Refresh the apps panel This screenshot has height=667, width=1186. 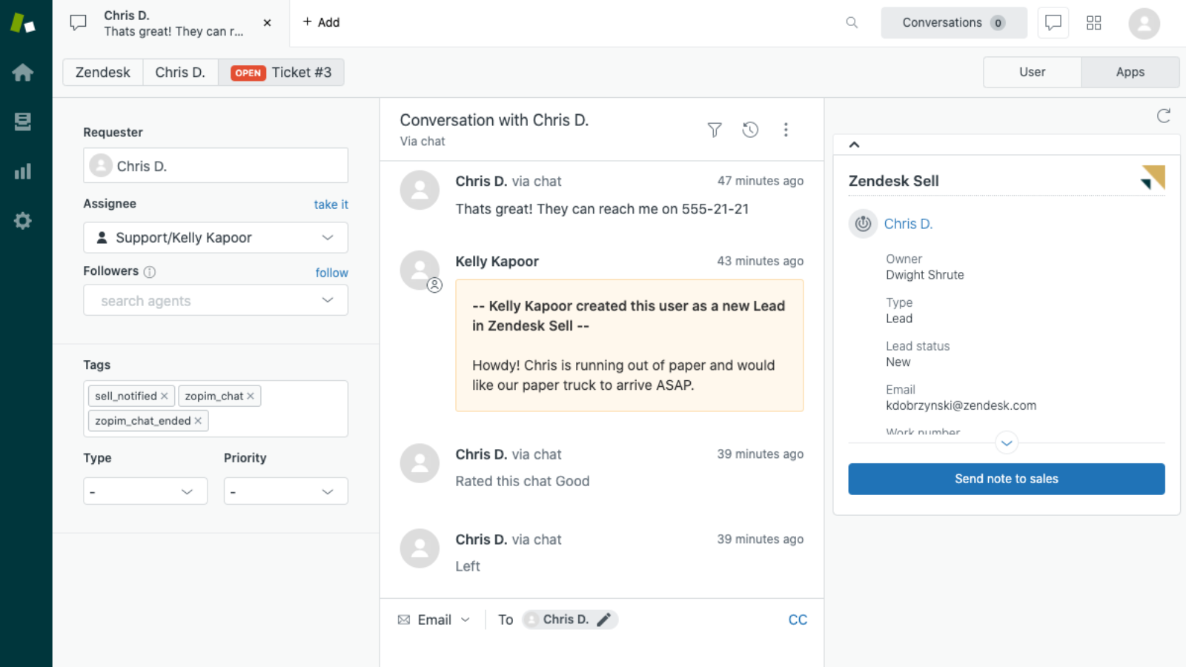tap(1164, 116)
